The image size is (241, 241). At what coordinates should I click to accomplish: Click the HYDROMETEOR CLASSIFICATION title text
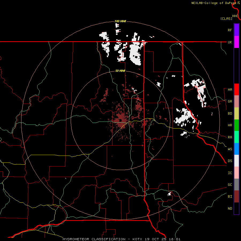point(94,239)
